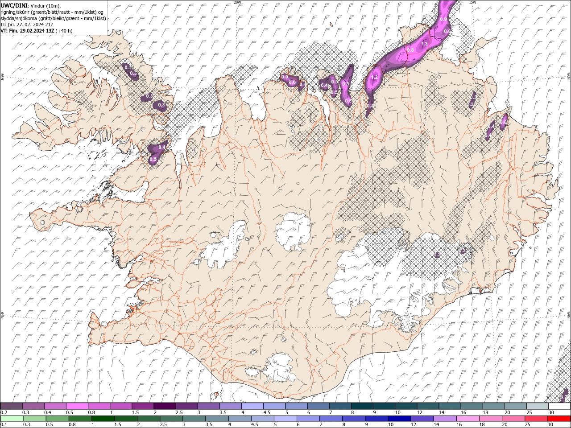Click the '15W' longitude label at top
The image size is (571, 428).
click(472, 2)
